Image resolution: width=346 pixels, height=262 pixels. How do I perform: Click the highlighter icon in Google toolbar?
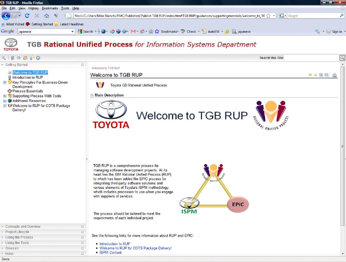coord(227,31)
